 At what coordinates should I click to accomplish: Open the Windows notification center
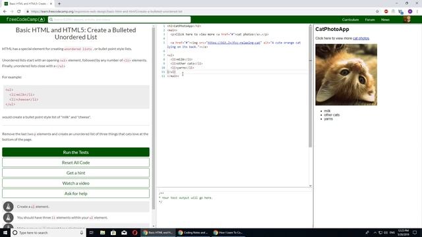[x=415, y=232]
